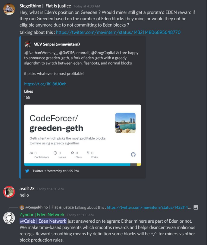The width and height of the screenshot is (207, 245).
Task: Click the image attachment icon in reply
Action: tap(196, 207)
